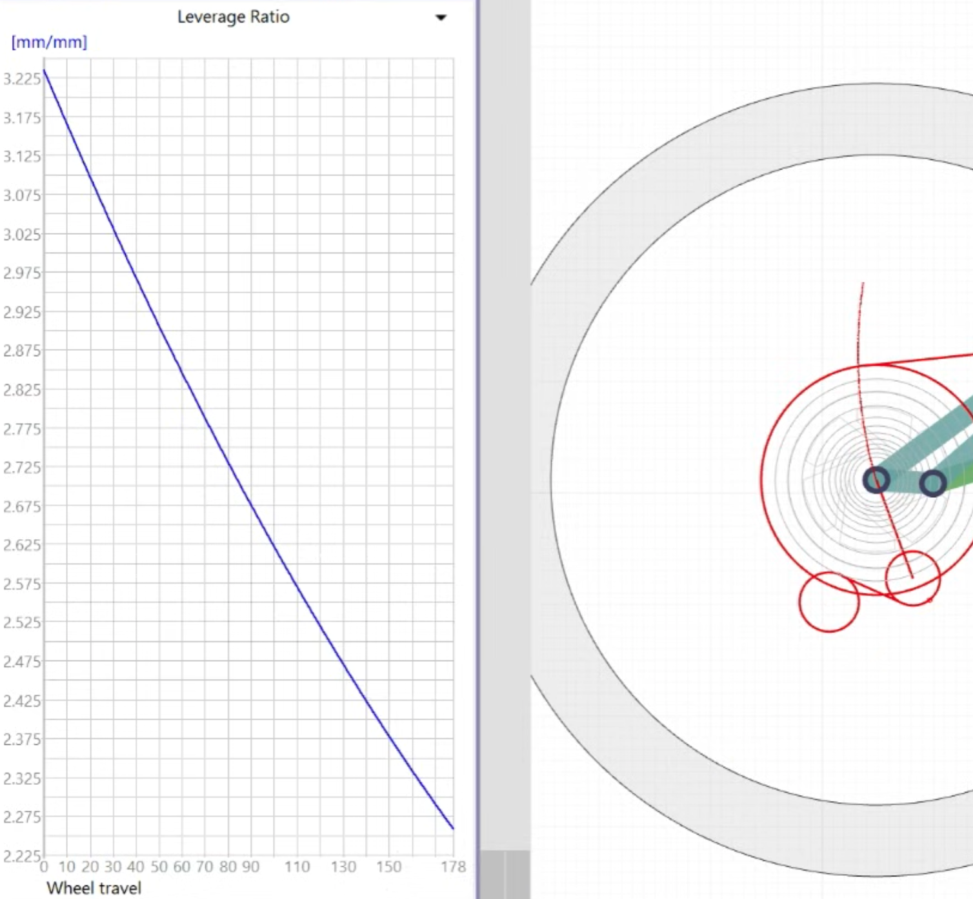
Task: Select the 90 wheel travel tick label
Action: click(250, 867)
